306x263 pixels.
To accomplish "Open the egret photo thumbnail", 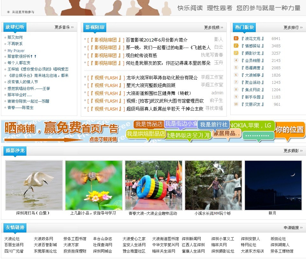I will (x=34, y=185).
